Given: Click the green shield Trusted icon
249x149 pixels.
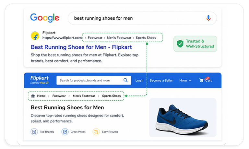Looking at the screenshot, I should [x=180, y=44].
